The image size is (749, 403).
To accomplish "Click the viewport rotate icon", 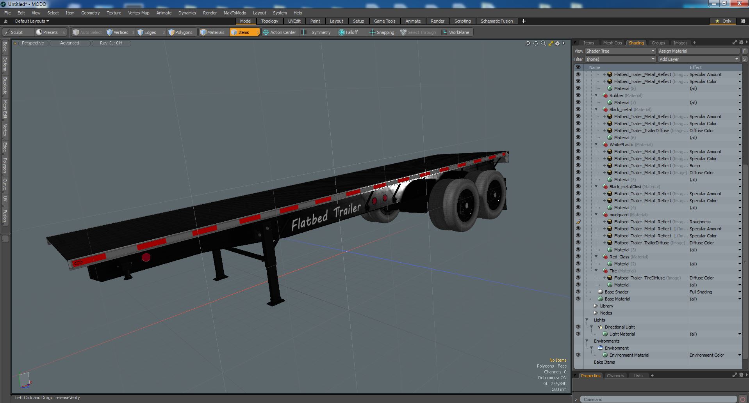I will click(x=535, y=43).
